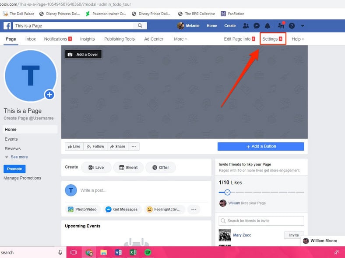
Task: Open the notifications bell icon
Action: [x=268, y=26]
